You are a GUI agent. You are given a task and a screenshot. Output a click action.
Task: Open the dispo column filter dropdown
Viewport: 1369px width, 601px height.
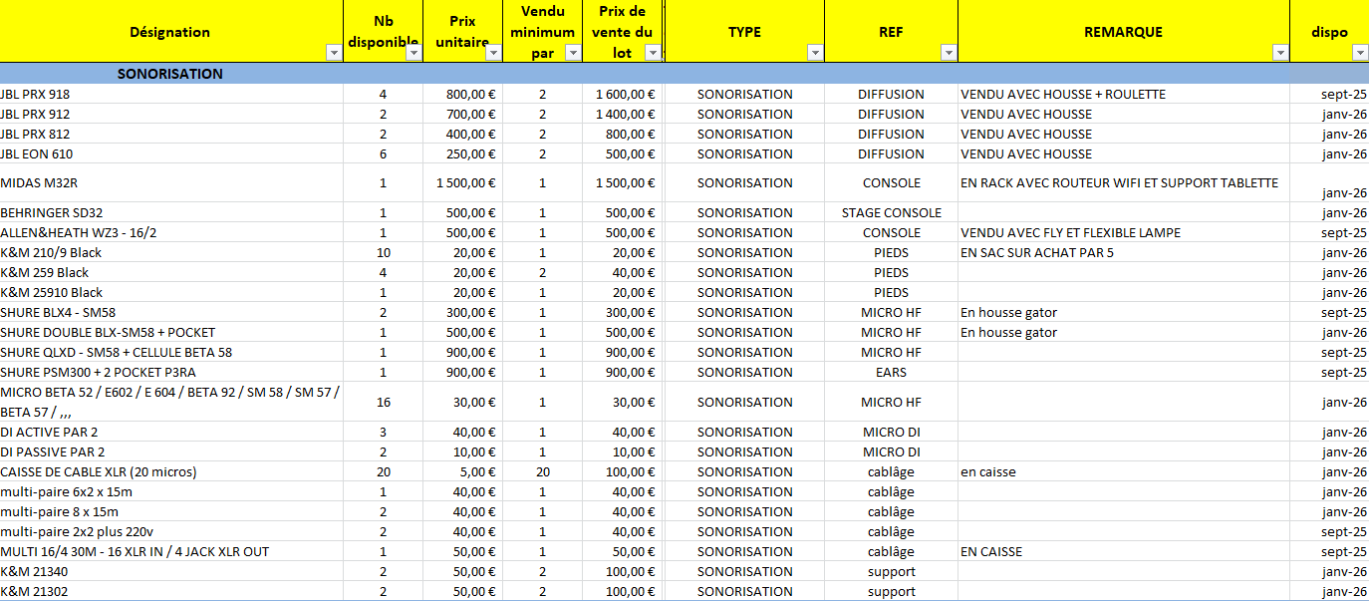[1360, 53]
